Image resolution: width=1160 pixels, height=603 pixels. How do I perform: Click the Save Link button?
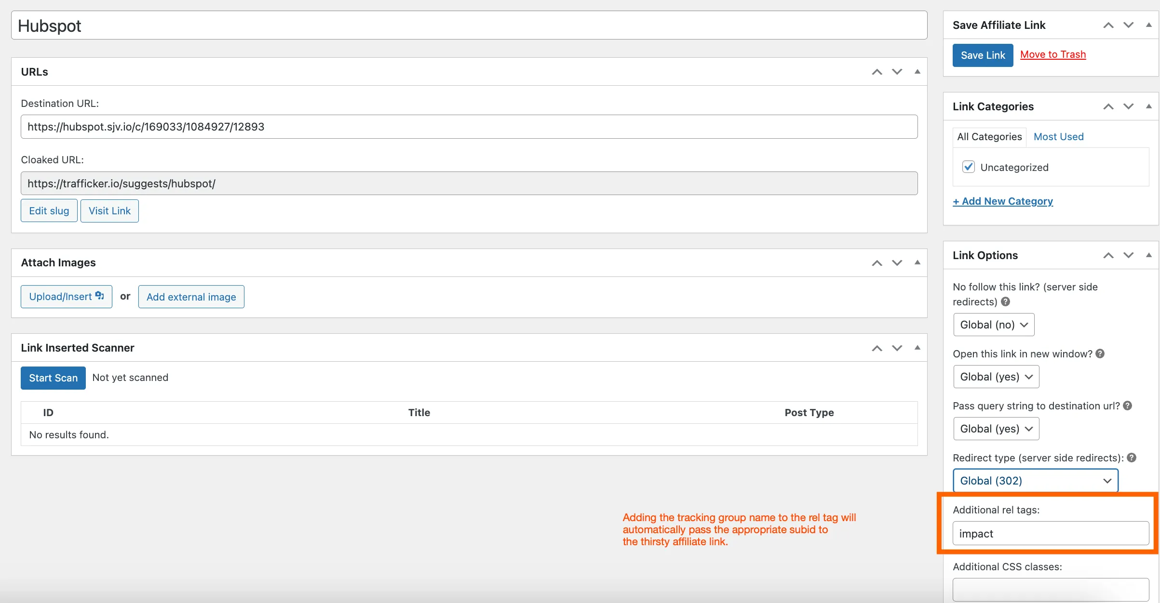[983, 55]
